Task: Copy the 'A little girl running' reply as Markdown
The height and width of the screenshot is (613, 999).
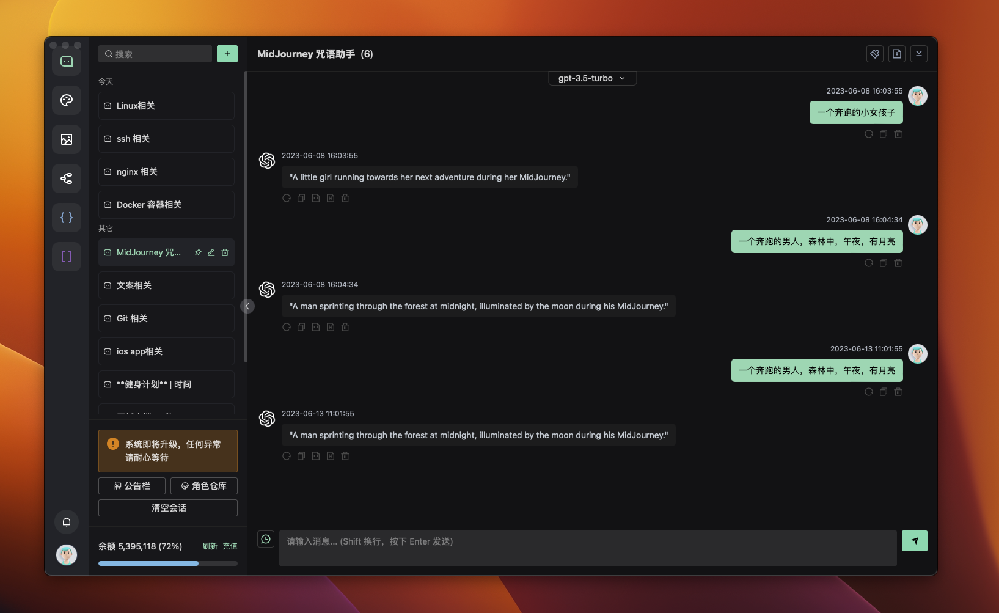Action: tap(331, 198)
